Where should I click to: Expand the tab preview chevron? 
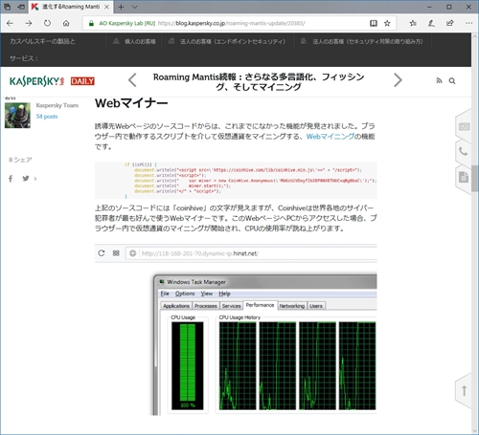pyautogui.click(x=135, y=7)
